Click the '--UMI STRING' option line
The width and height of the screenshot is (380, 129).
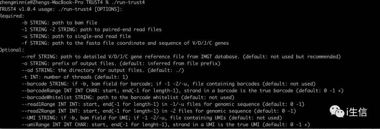(x=152, y=118)
